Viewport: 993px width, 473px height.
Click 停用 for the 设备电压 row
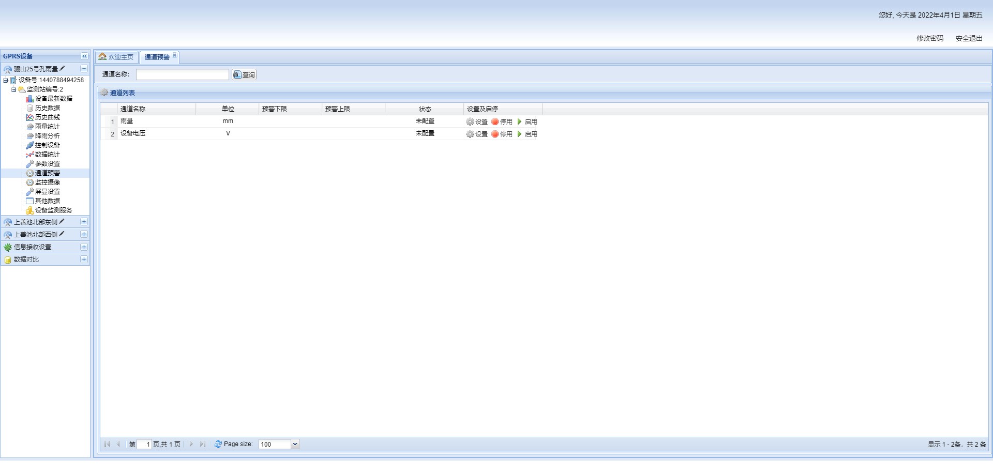pyautogui.click(x=502, y=134)
